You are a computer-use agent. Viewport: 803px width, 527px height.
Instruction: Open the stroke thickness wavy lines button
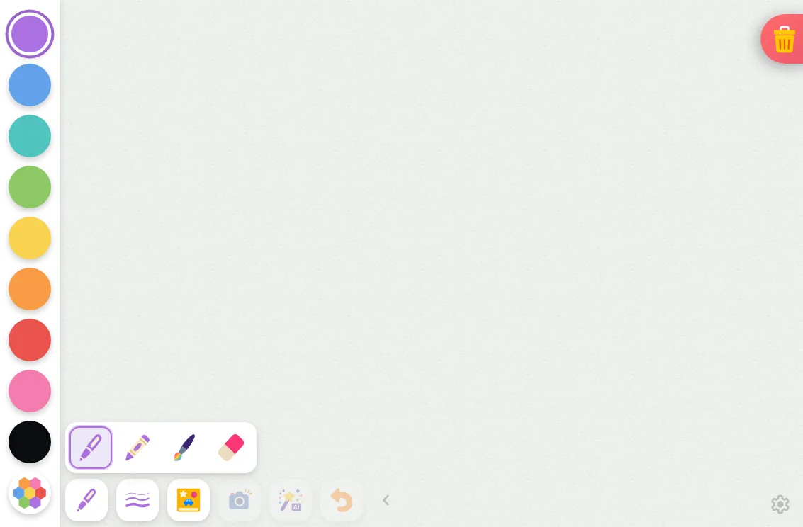(x=137, y=500)
